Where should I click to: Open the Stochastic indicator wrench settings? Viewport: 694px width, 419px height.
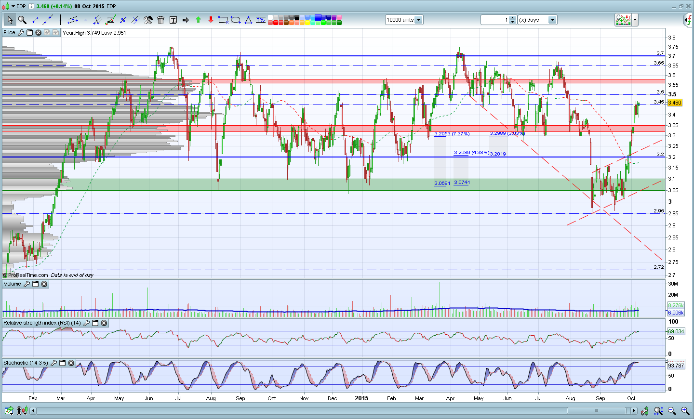53,363
